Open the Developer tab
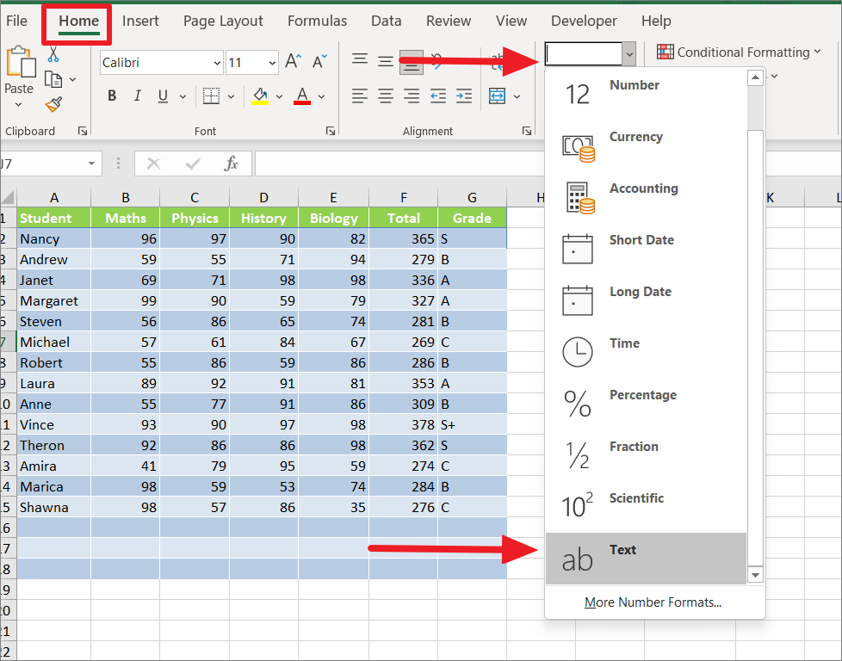Image resolution: width=842 pixels, height=661 pixels. click(x=584, y=21)
